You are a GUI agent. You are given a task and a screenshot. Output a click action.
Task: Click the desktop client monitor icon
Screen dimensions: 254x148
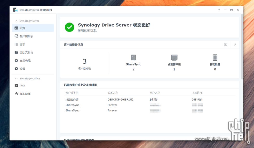[x=174, y=57]
